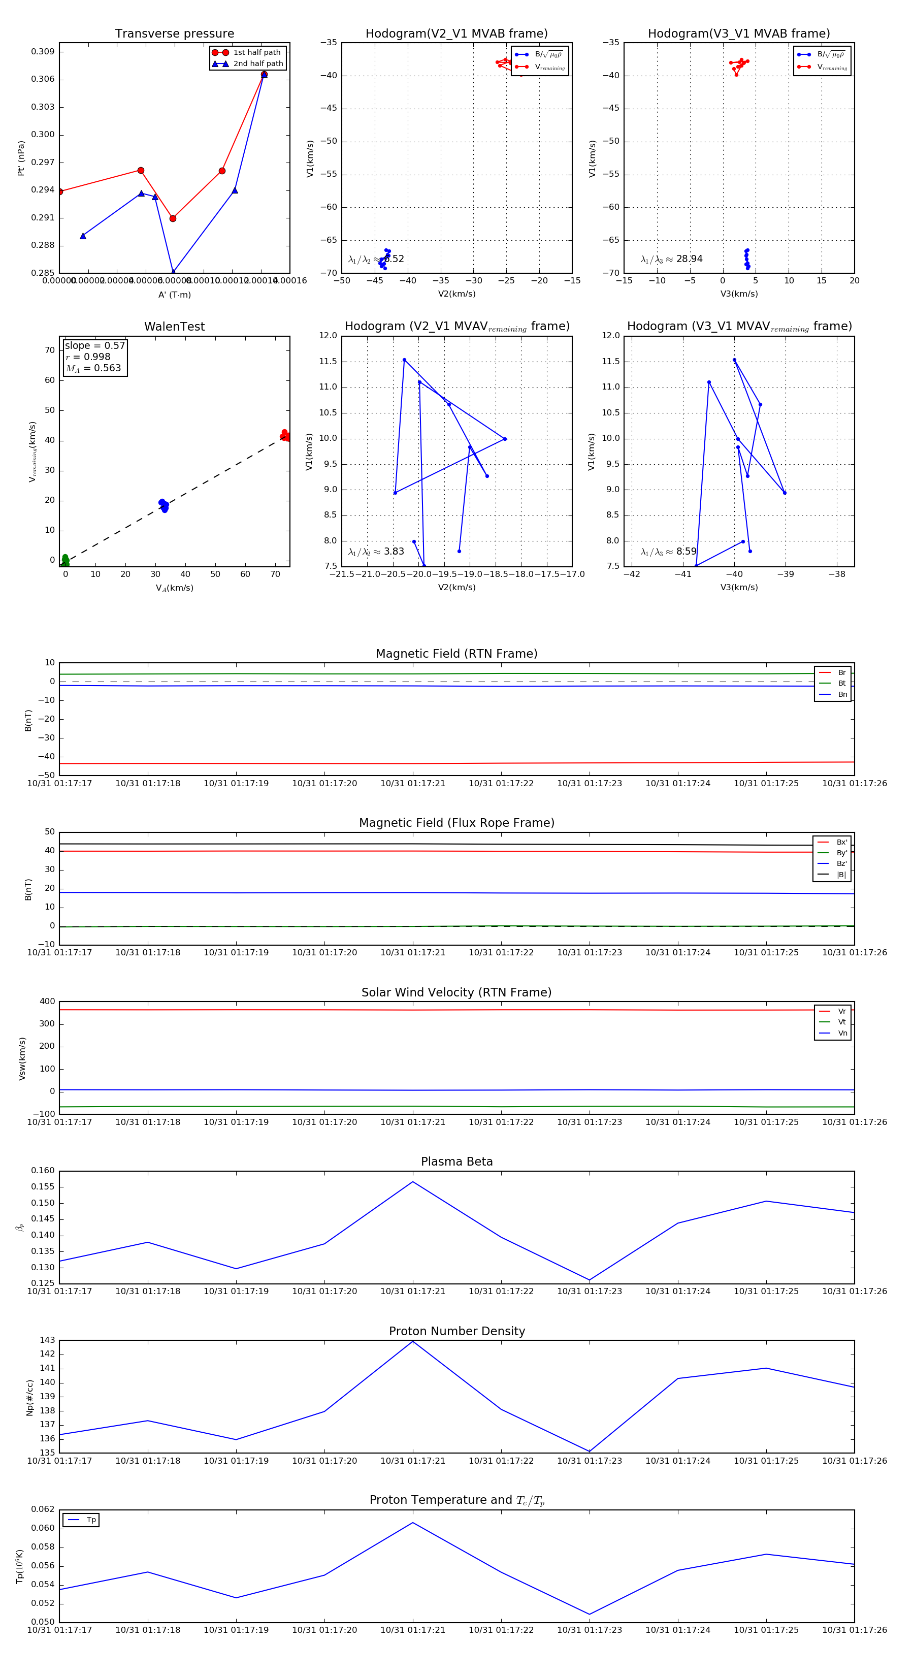Click the 'Magnetic Field (RTN Frame)' title
Screen dimensions: 914x1676
(456, 654)
